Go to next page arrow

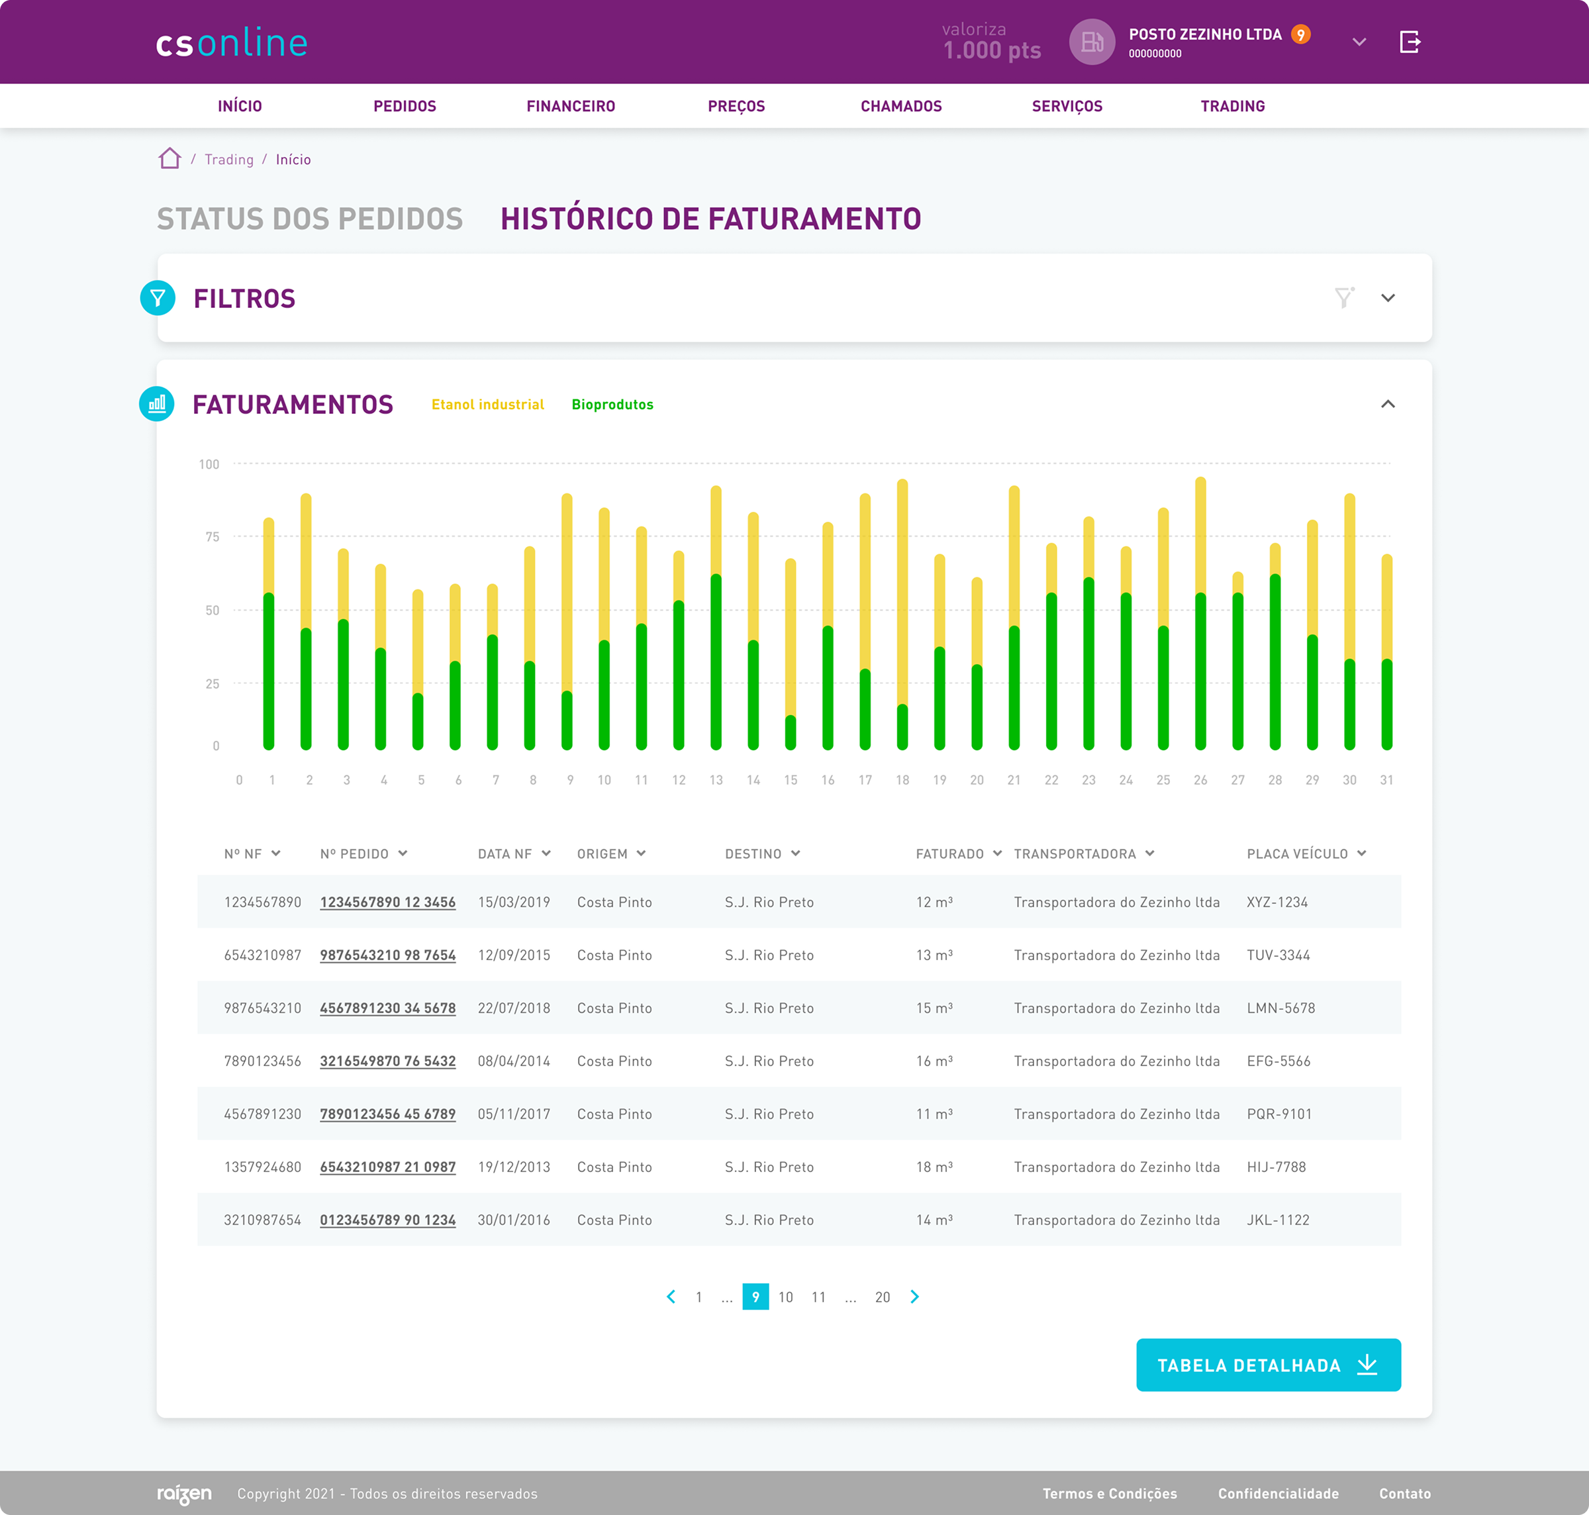pyautogui.click(x=914, y=1296)
